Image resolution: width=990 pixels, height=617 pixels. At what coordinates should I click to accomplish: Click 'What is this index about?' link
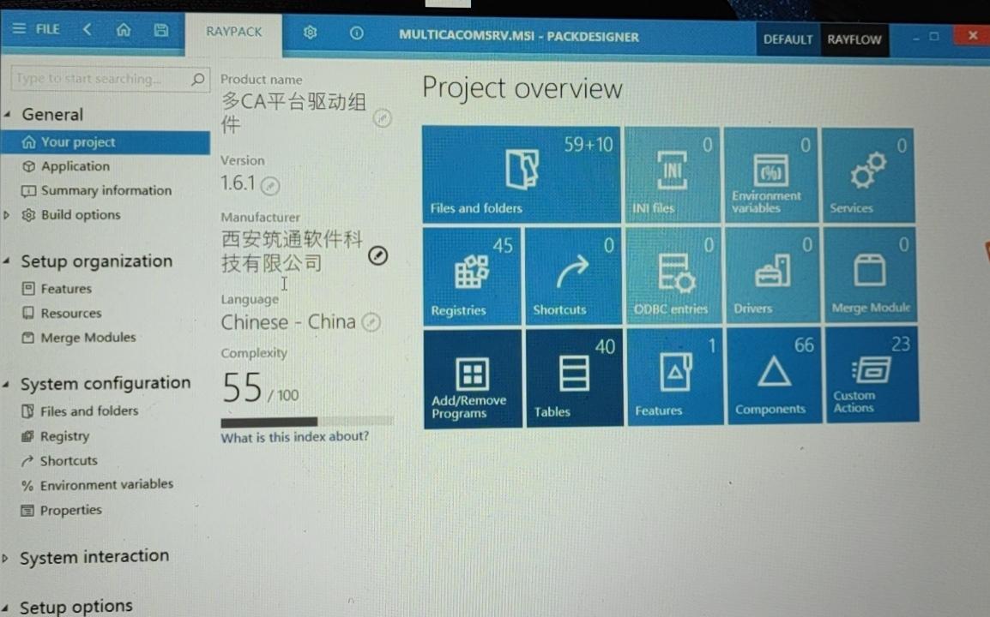pyautogui.click(x=294, y=437)
